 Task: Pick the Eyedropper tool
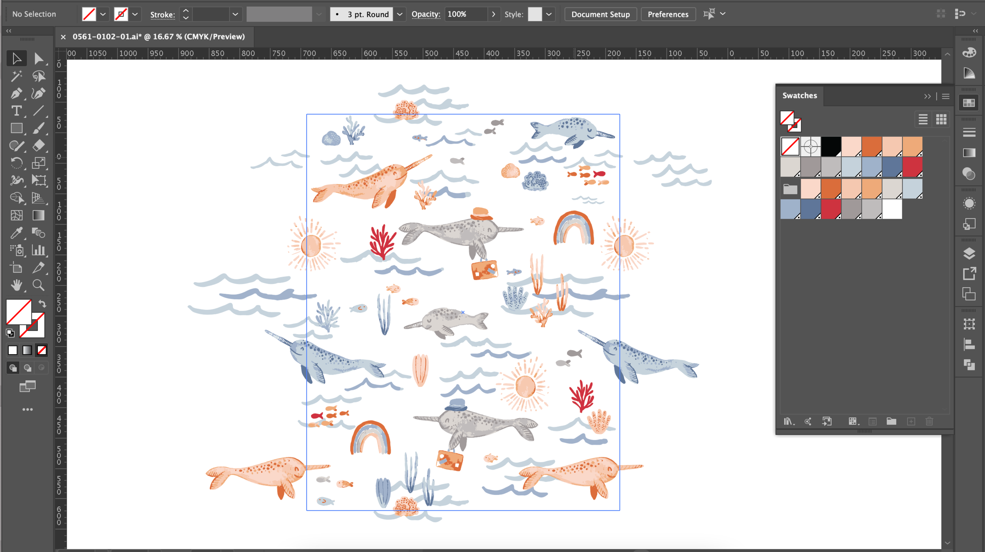(x=17, y=233)
